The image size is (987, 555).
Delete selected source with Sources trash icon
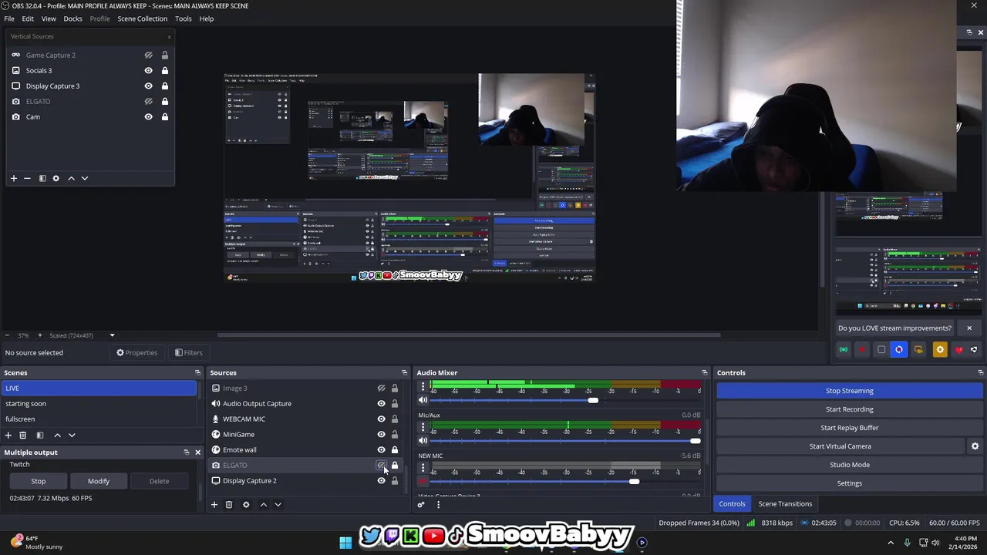pyautogui.click(x=229, y=505)
